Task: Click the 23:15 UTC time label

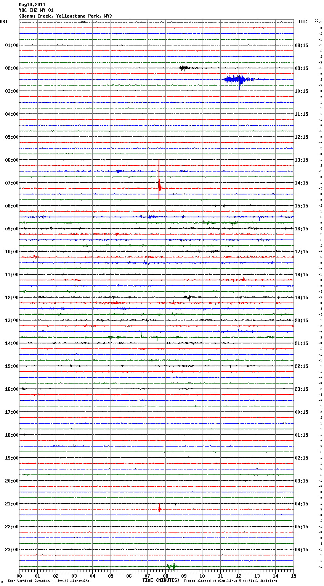Action: 302,389
